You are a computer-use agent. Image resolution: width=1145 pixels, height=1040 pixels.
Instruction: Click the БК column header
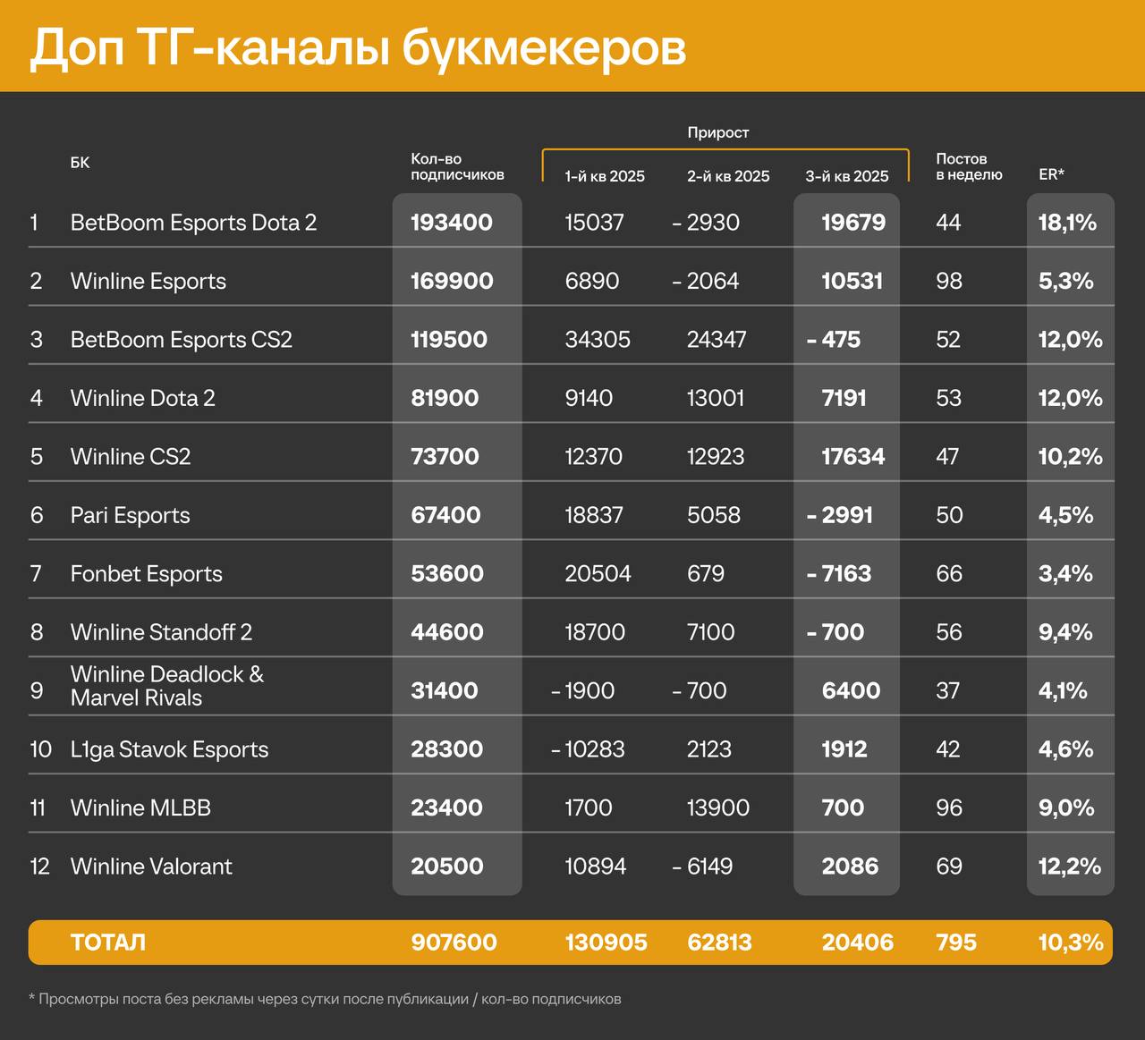(81, 163)
